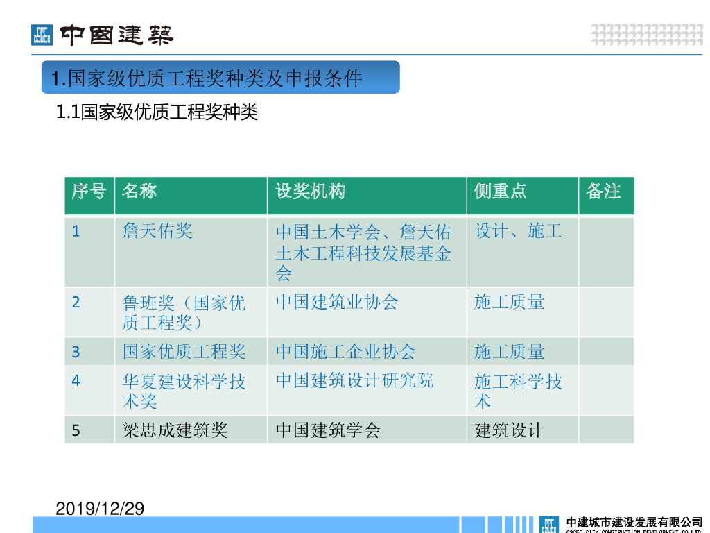Select the 施工科学技术 cell
The width and height of the screenshot is (710, 533).
(523, 391)
